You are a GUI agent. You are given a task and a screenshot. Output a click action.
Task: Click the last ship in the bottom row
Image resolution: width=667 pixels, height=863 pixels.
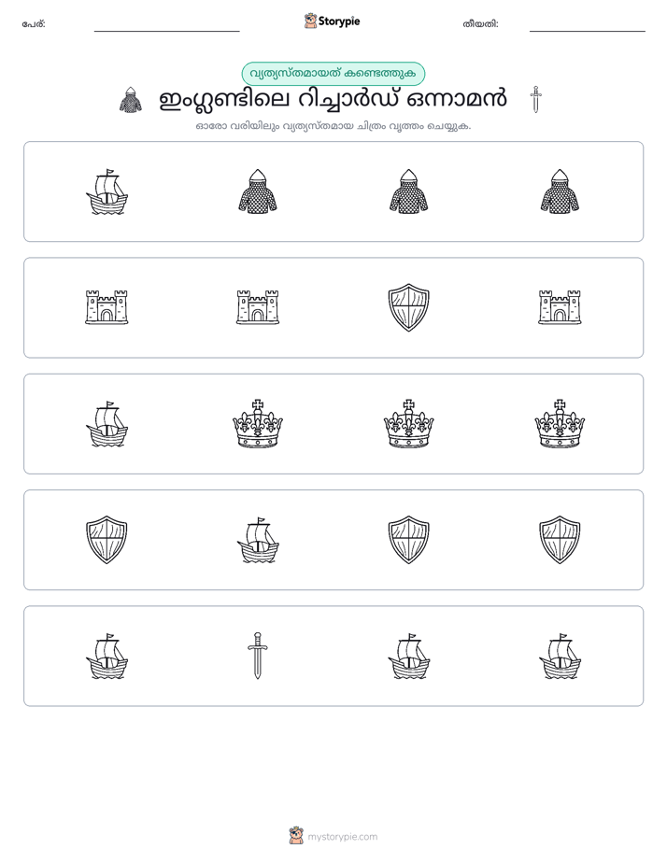pos(560,656)
